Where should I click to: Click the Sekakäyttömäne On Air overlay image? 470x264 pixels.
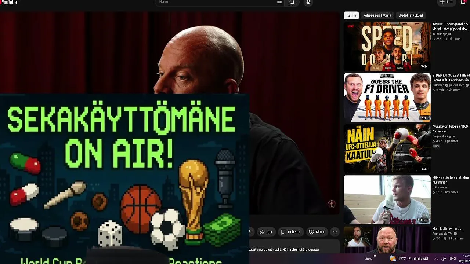click(x=124, y=179)
